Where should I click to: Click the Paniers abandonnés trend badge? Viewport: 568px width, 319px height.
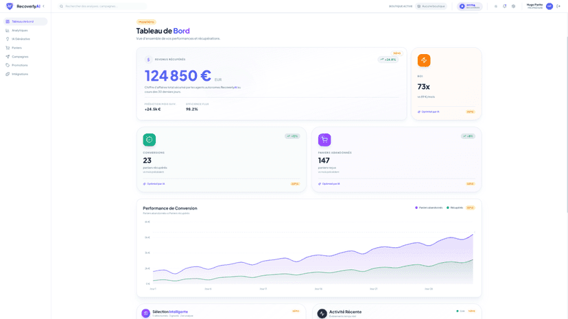coord(468,136)
